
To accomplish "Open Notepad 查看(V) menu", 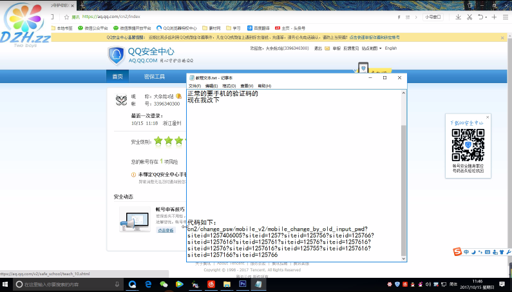I will click(247, 86).
